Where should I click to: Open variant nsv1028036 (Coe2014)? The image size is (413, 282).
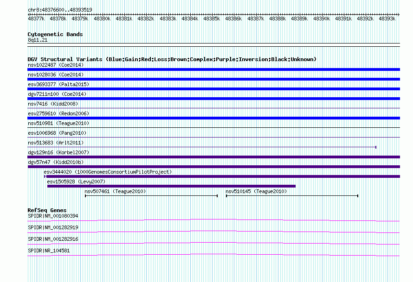(56, 75)
